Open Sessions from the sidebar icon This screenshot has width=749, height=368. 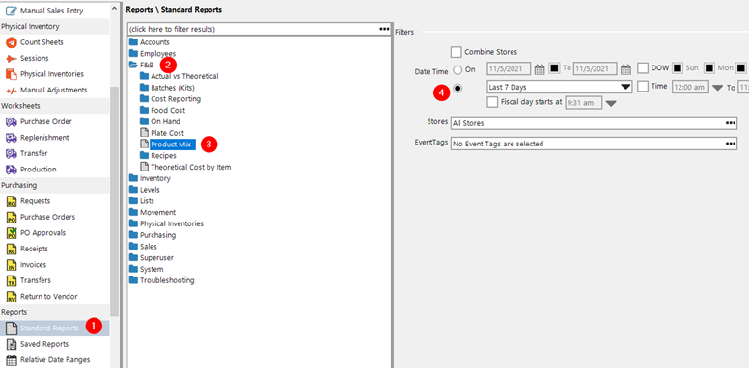tap(12, 58)
